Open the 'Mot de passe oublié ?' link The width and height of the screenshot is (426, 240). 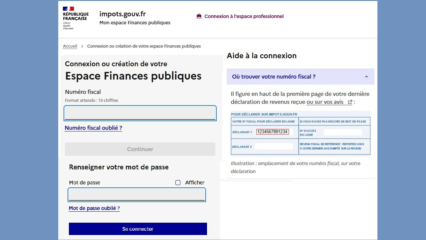click(x=94, y=208)
